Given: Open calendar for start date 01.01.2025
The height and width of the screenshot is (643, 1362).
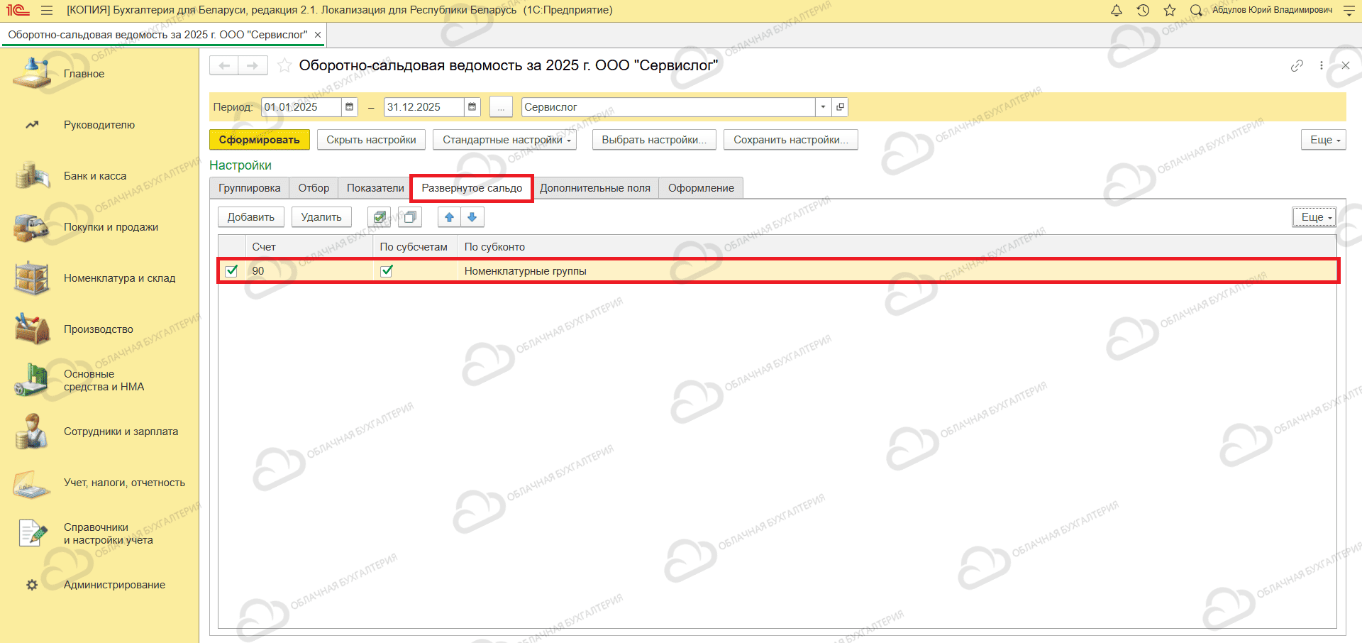Looking at the screenshot, I should (x=349, y=107).
